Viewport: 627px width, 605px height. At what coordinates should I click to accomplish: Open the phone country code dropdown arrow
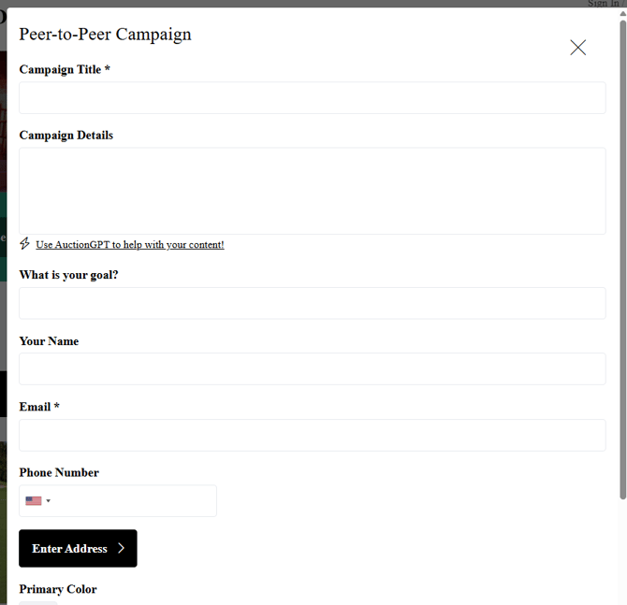pyautogui.click(x=49, y=501)
